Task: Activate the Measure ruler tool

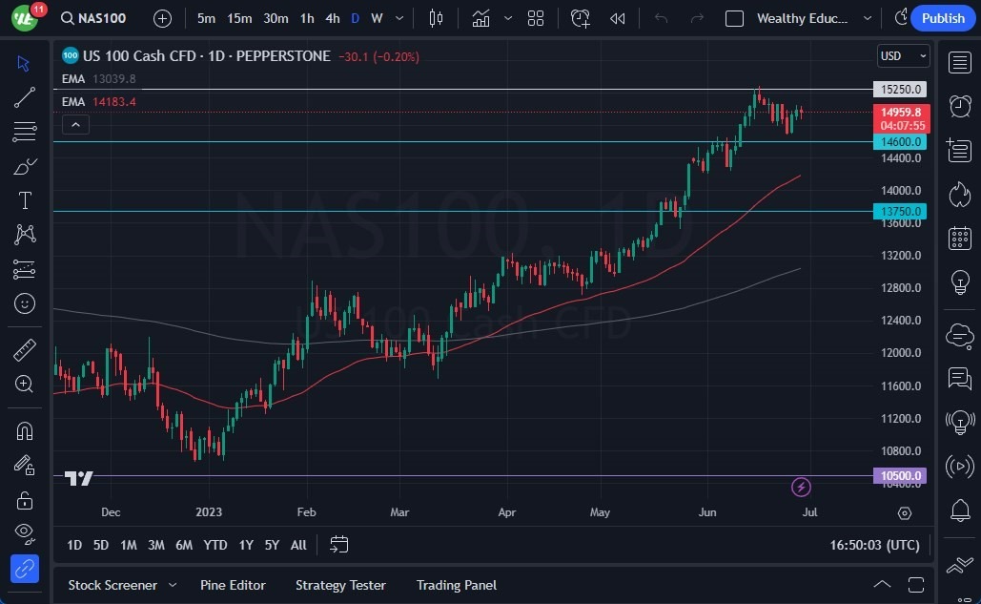Action: click(25, 349)
